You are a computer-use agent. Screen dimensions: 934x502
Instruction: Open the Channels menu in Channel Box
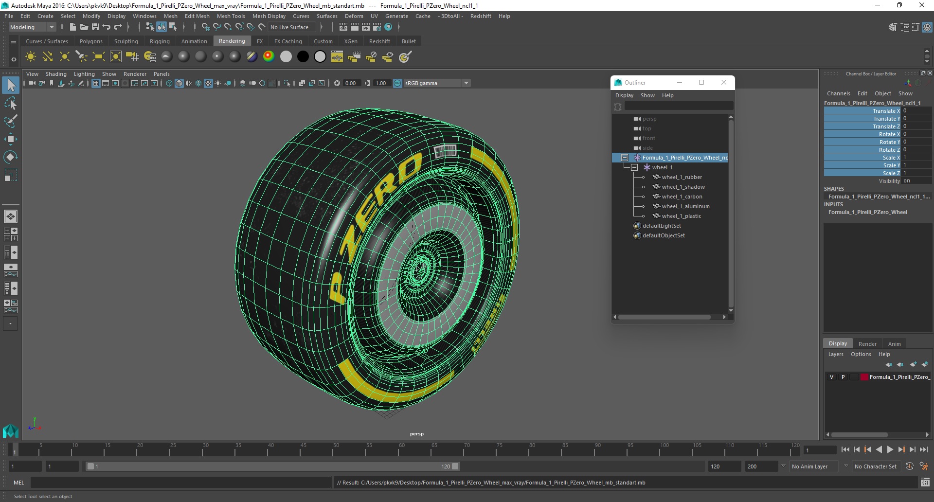tap(838, 93)
